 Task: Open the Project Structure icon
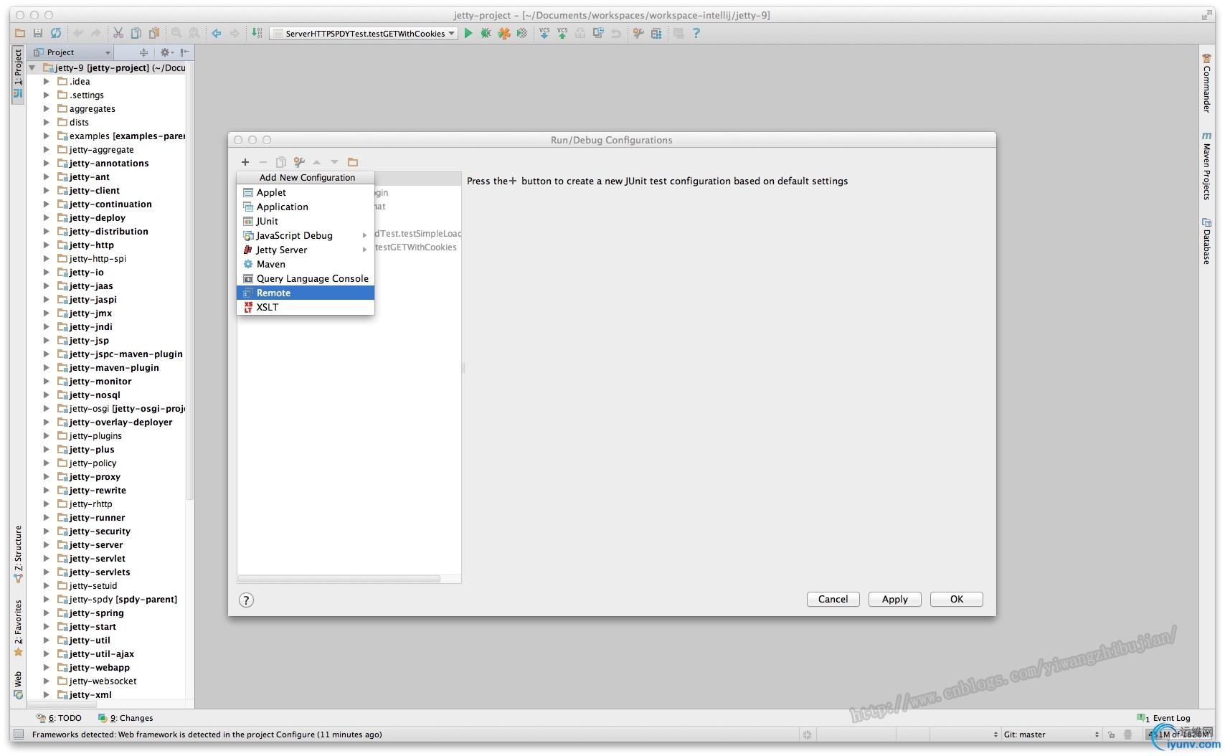click(656, 33)
